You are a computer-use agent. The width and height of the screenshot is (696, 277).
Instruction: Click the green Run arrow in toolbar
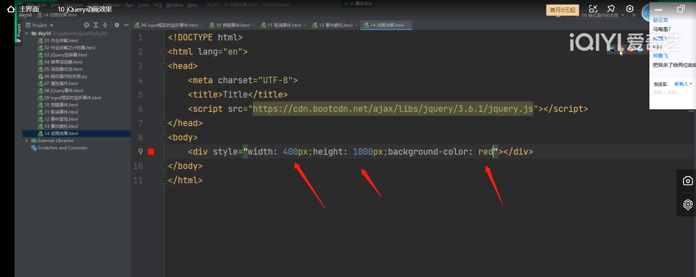pos(634,15)
